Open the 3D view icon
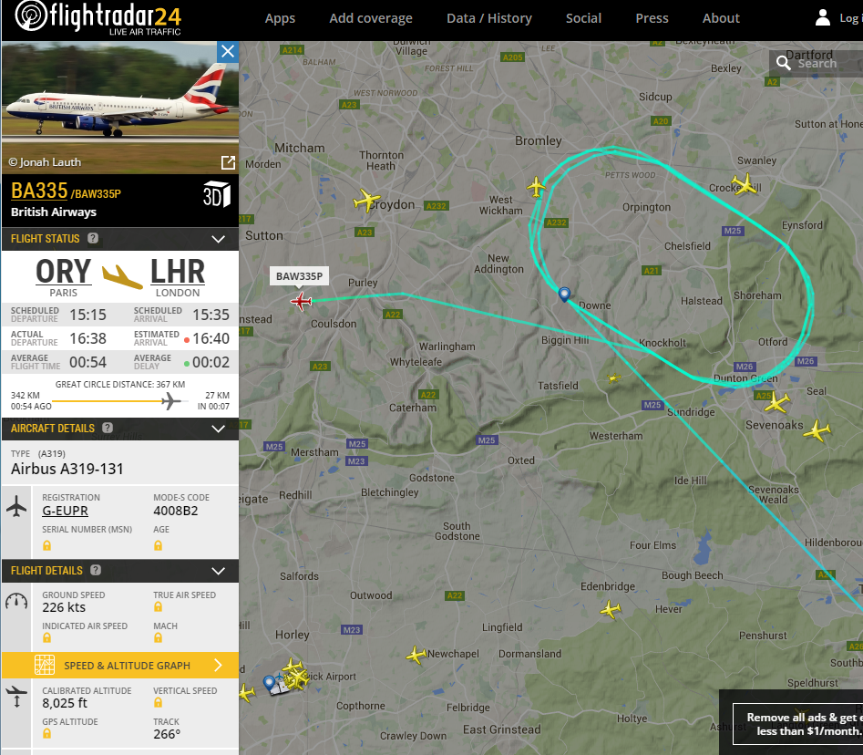Screen dimensions: 863x755 tap(216, 194)
